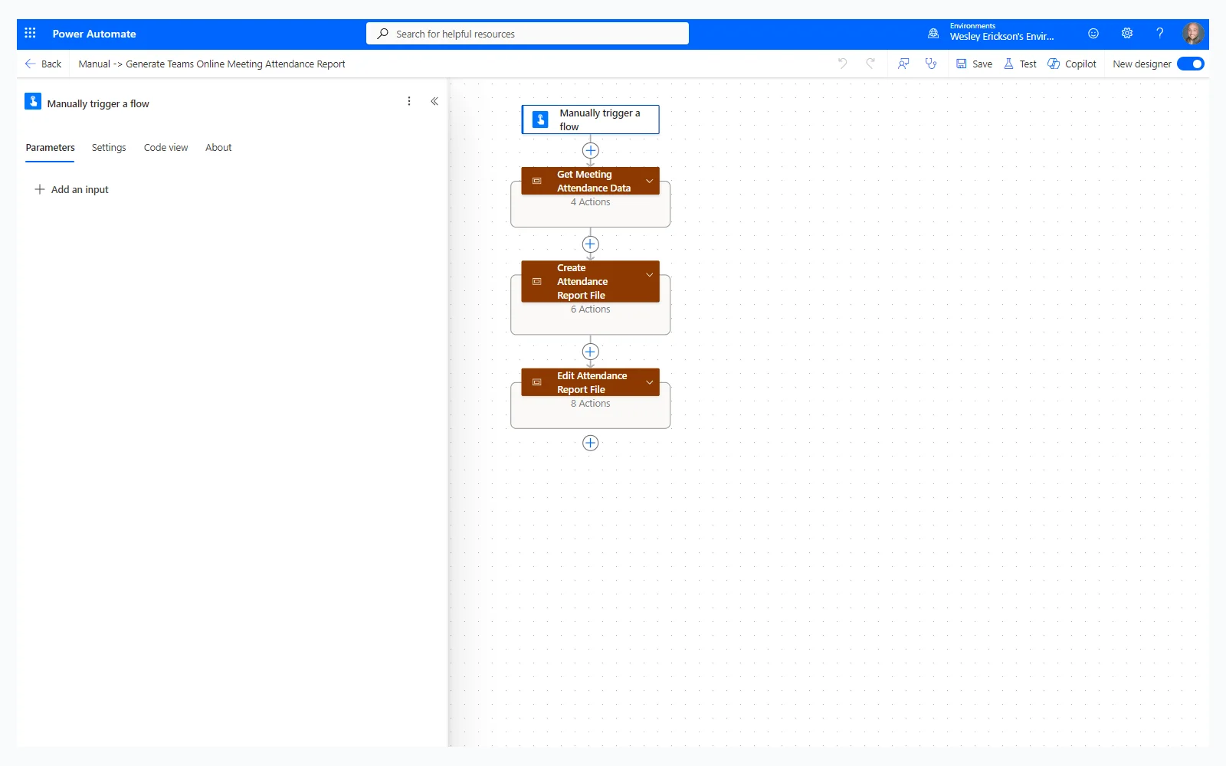Click the 6 Actions label
The width and height of the screenshot is (1226, 766).
(590, 309)
